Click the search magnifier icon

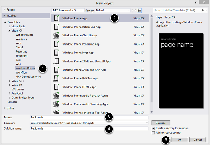click(x=203, y=10)
